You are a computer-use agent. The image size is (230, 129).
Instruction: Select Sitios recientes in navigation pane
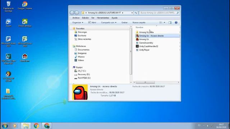click(x=83, y=39)
